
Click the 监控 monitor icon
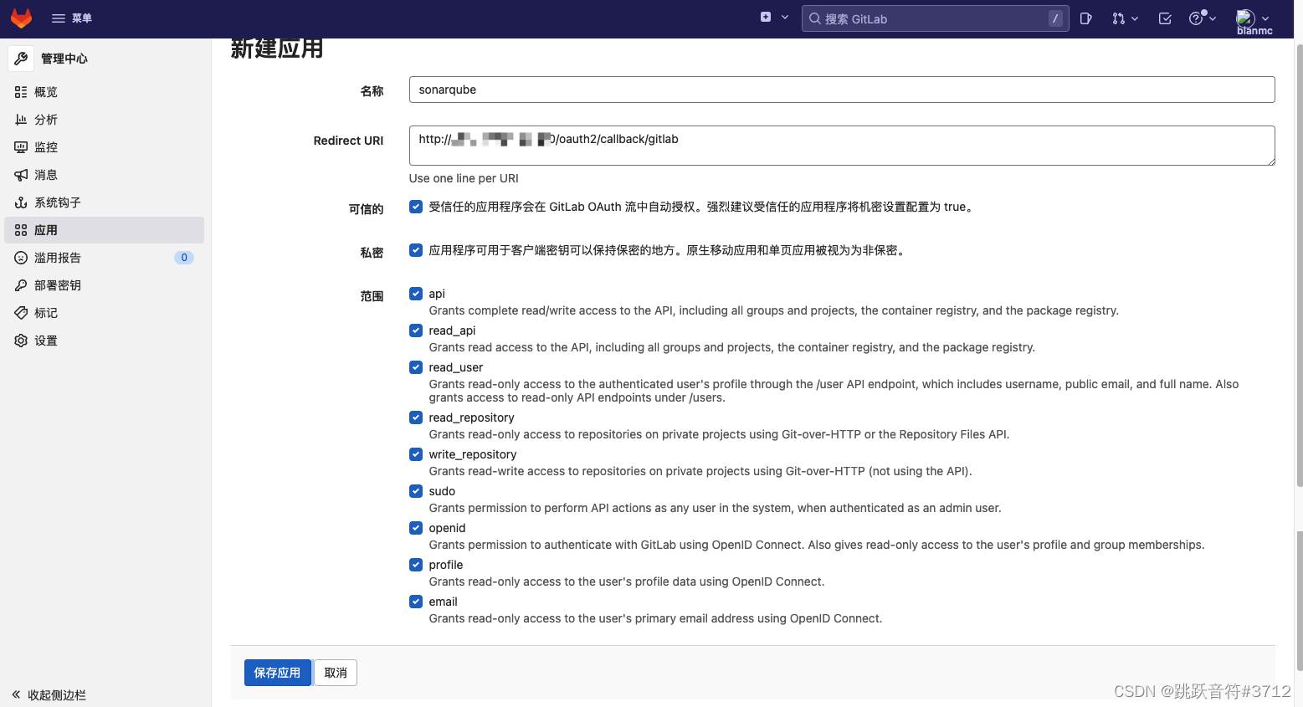point(21,147)
